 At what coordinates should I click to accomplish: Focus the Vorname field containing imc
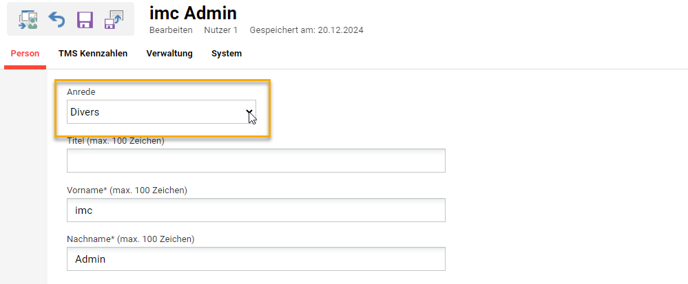point(256,210)
